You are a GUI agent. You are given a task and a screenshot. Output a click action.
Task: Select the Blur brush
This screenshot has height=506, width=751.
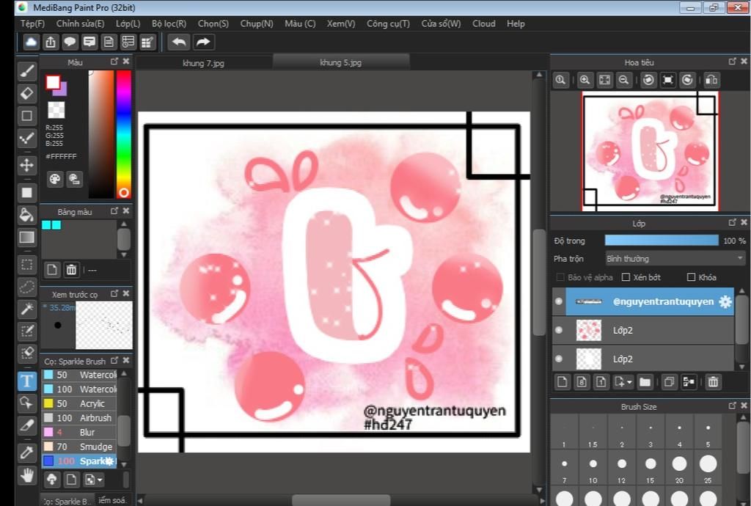(x=79, y=432)
